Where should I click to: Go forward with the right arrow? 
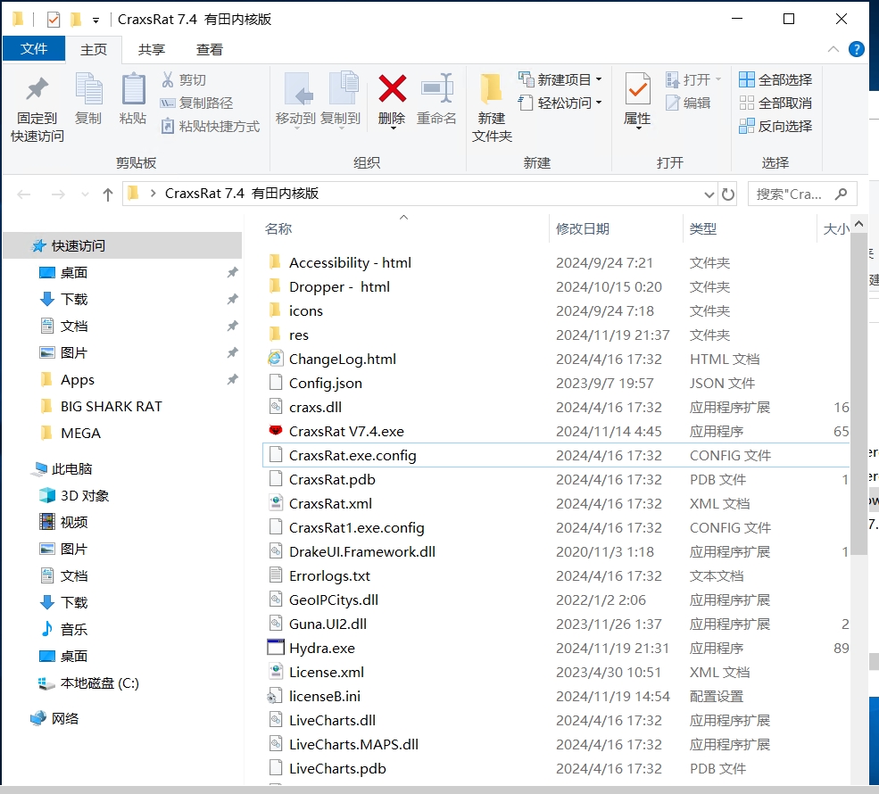(58, 194)
